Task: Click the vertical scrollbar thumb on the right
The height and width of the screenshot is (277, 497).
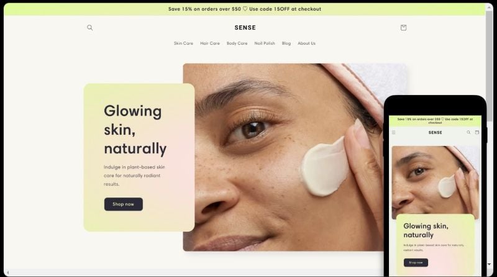Action: (x=490, y=63)
